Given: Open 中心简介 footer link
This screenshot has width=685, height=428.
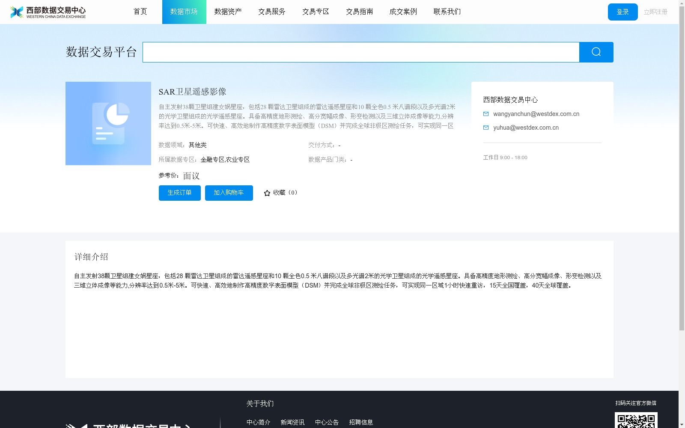Looking at the screenshot, I should (259, 422).
